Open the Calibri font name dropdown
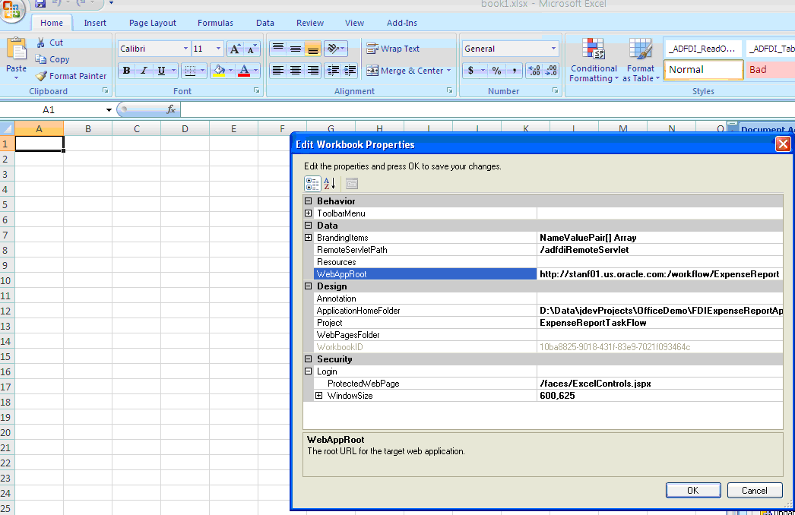This screenshot has height=515, width=795. (185, 49)
